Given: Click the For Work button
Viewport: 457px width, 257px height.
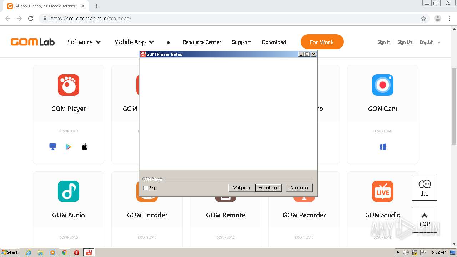Looking at the screenshot, I should tap(322, 42).
